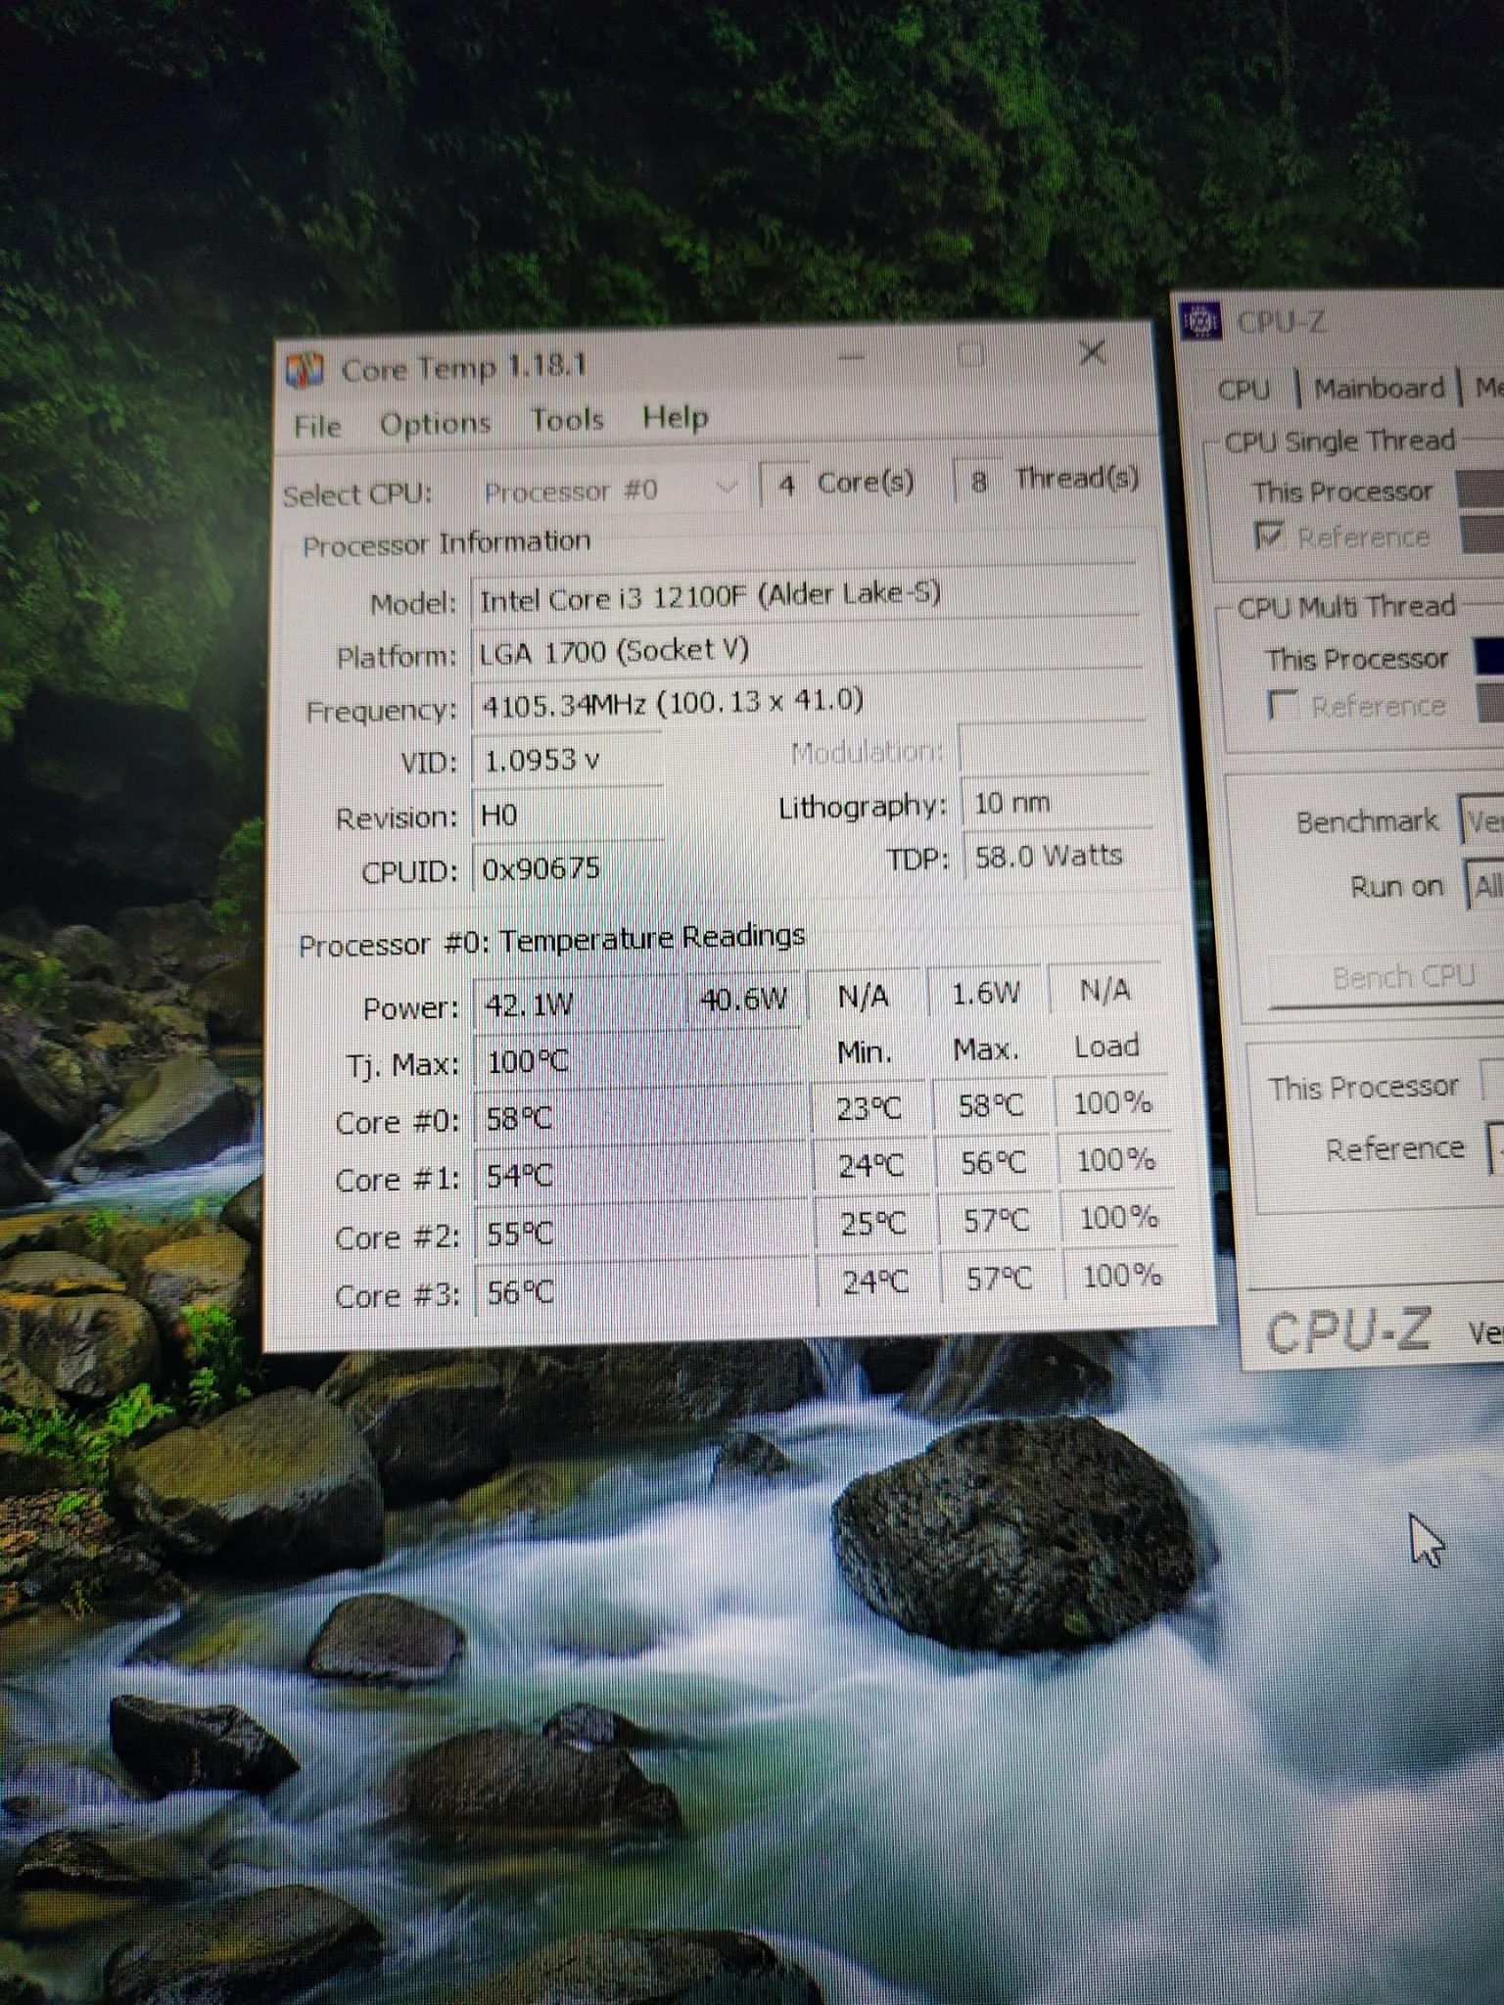Click the Revision value "H0"
The height and width of the screenshot is (2005, 1504).
(499, 816)
